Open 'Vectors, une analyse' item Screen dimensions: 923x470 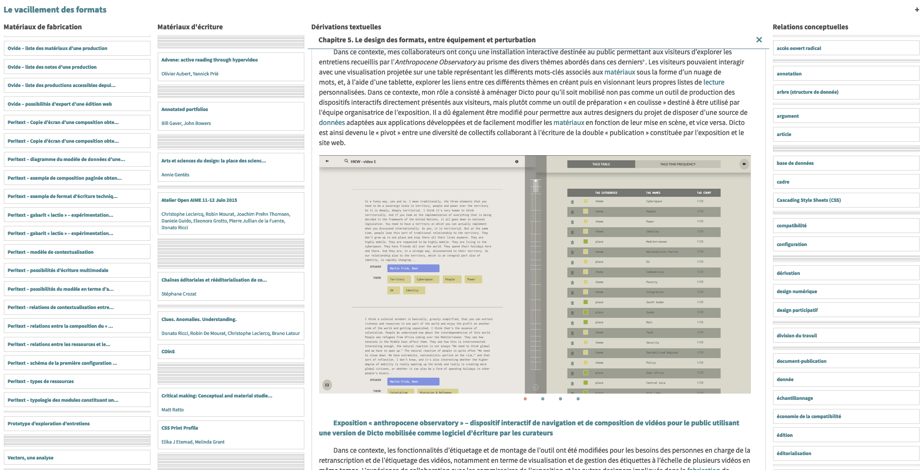77,458
